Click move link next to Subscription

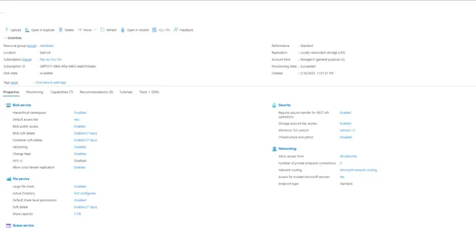pos(27,59)
